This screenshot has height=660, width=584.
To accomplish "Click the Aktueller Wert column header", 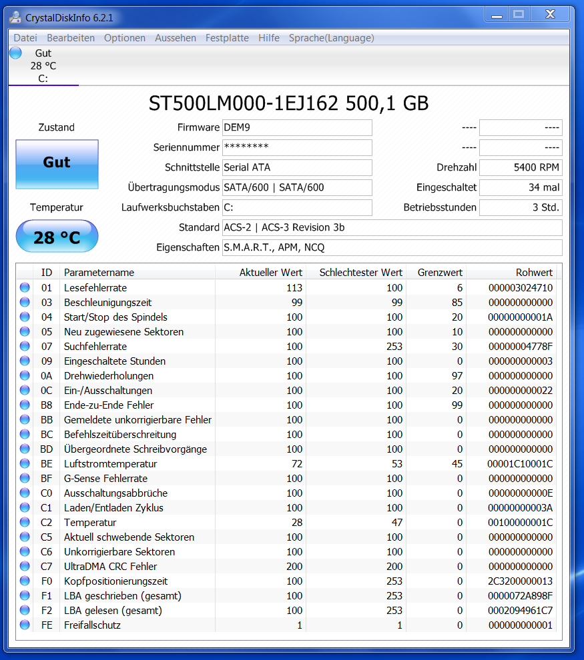I will click(x=261, y=273).
